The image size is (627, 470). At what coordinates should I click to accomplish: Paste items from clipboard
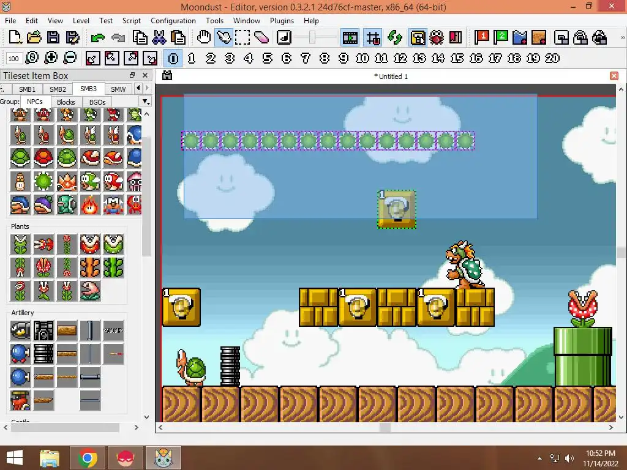[178, 37]
